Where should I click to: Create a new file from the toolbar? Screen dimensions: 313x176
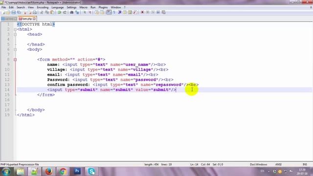[3, 12]
